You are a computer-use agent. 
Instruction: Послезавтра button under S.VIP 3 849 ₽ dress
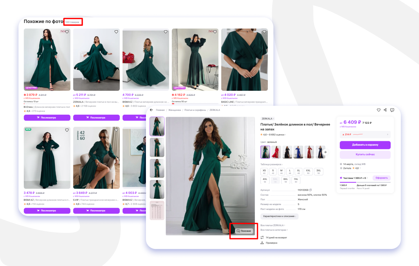96,211
